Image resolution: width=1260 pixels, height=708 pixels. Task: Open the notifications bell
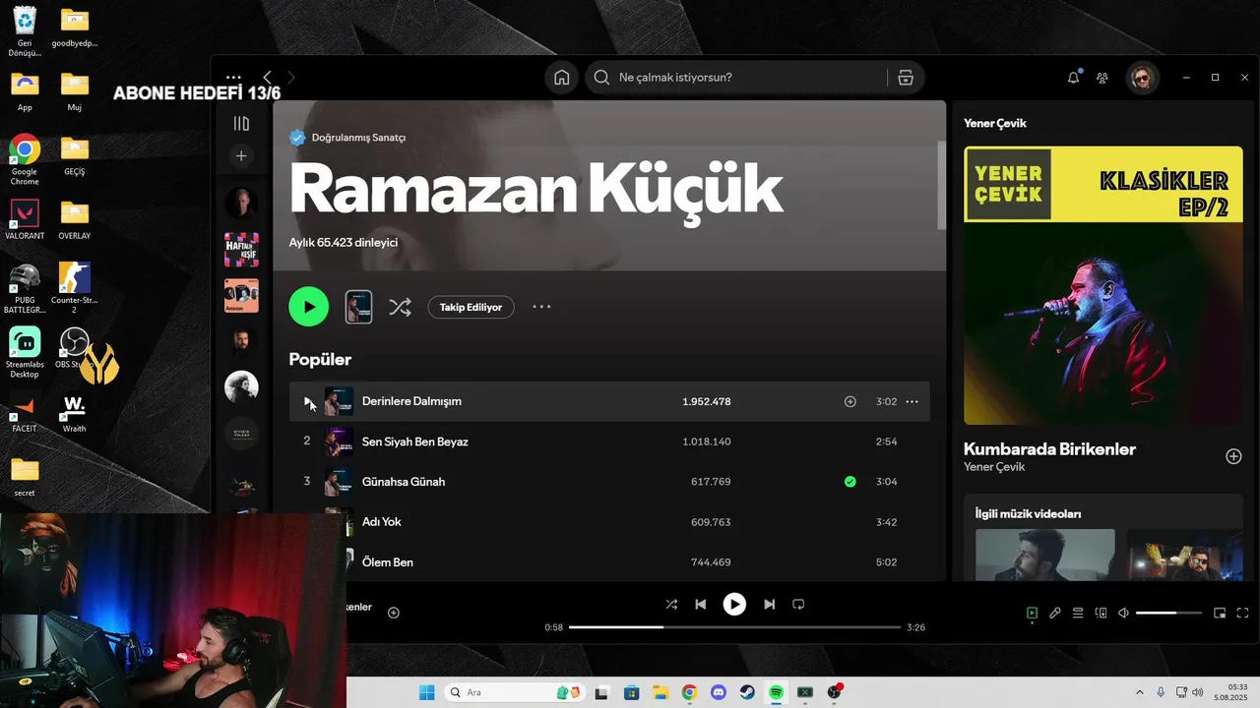(x=1073, y=78)
